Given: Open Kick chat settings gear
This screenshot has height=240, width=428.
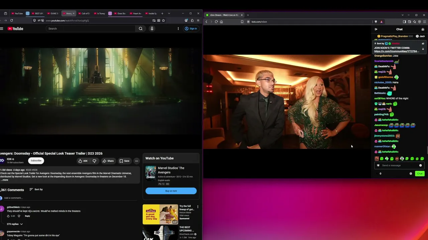Looking at the screenshot, I should [411, 174].
